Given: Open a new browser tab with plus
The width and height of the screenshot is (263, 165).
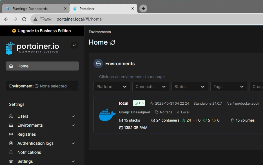Looking at the screenshot, I should (143, 8).
